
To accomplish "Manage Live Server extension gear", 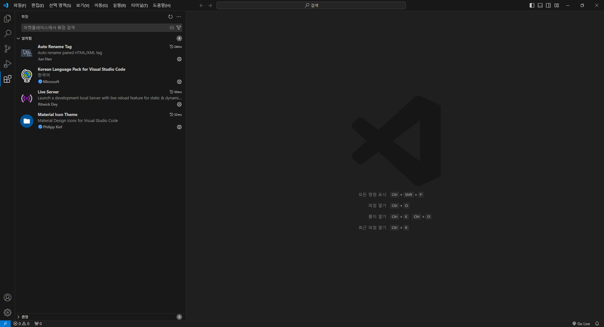I will pos(179,104).
